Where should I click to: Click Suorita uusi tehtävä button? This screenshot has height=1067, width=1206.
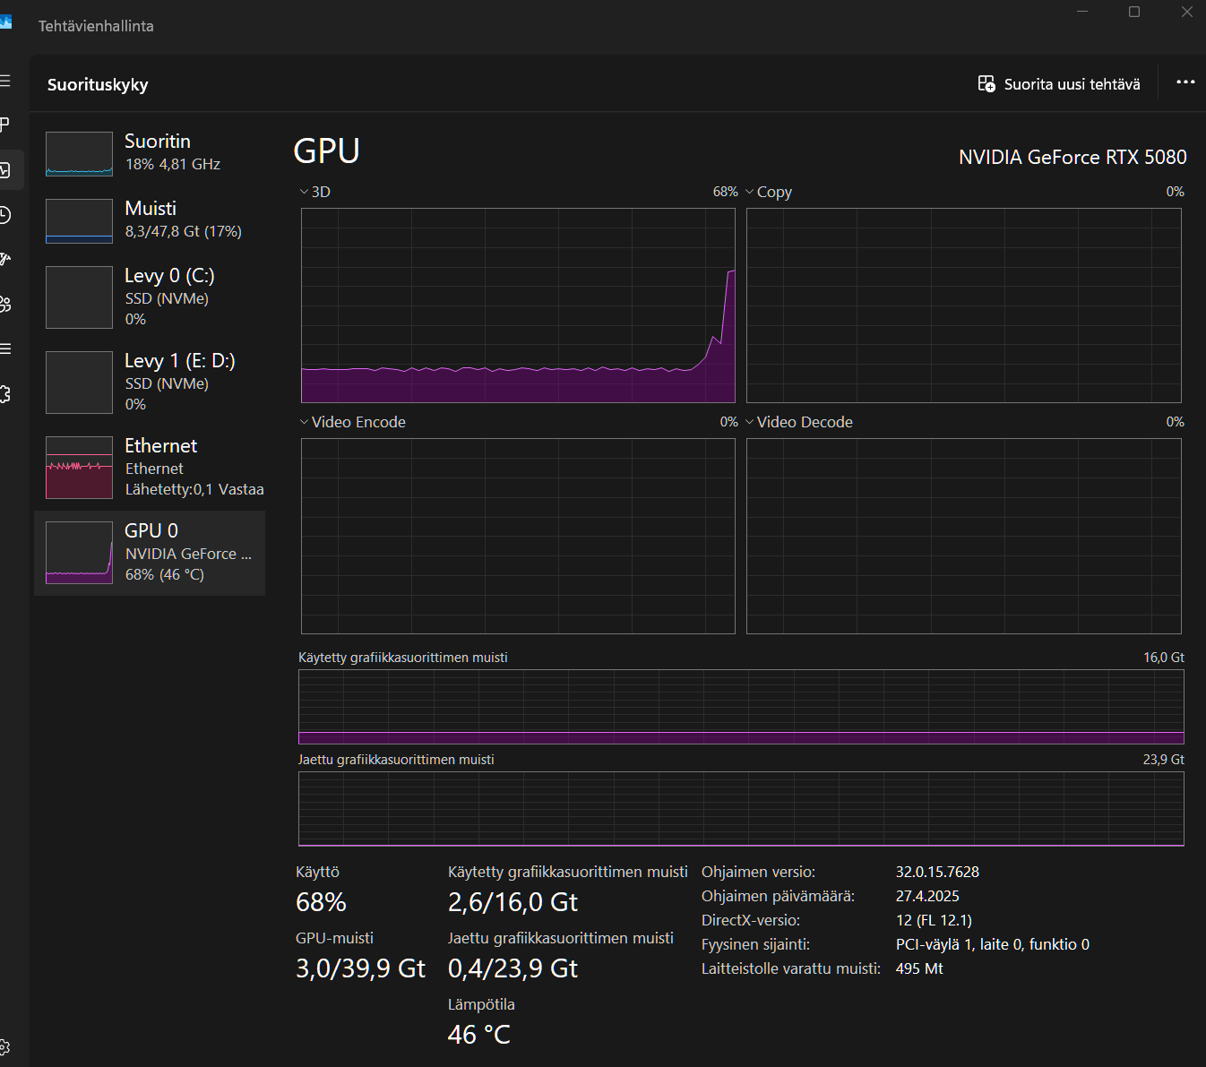point(1059,84)
